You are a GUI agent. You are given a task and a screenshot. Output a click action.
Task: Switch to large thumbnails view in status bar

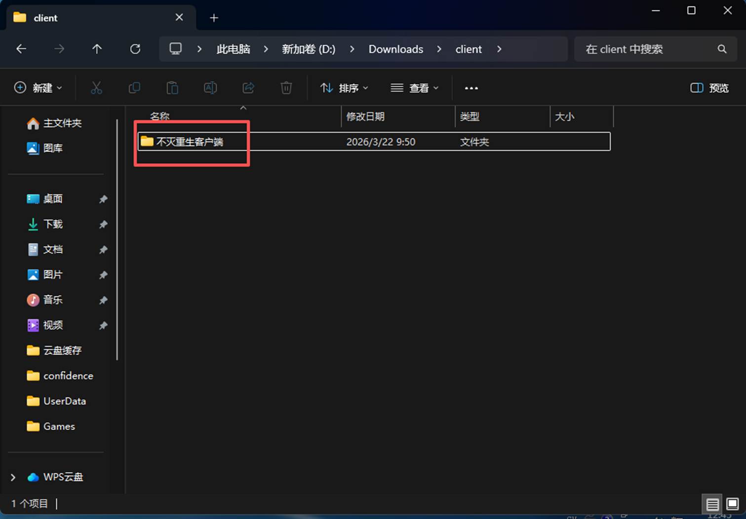coord(733,504)
